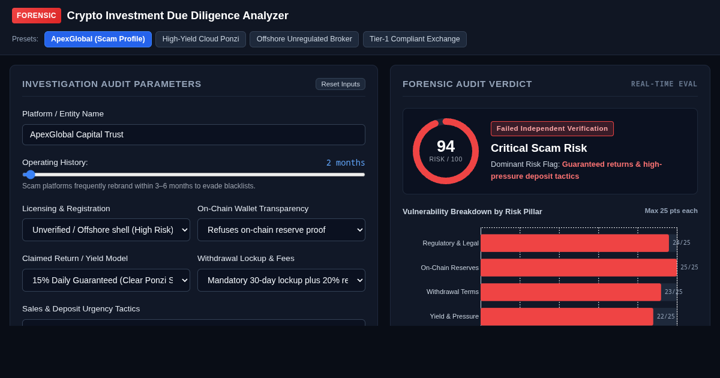Load the High-Yield Cloud Ponzi preset
The width and height of the screenshot is (720, 378).
tap(200, 39)
